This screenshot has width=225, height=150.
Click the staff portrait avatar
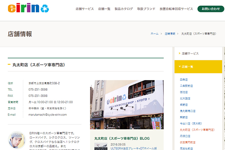(x=17, y=141)
